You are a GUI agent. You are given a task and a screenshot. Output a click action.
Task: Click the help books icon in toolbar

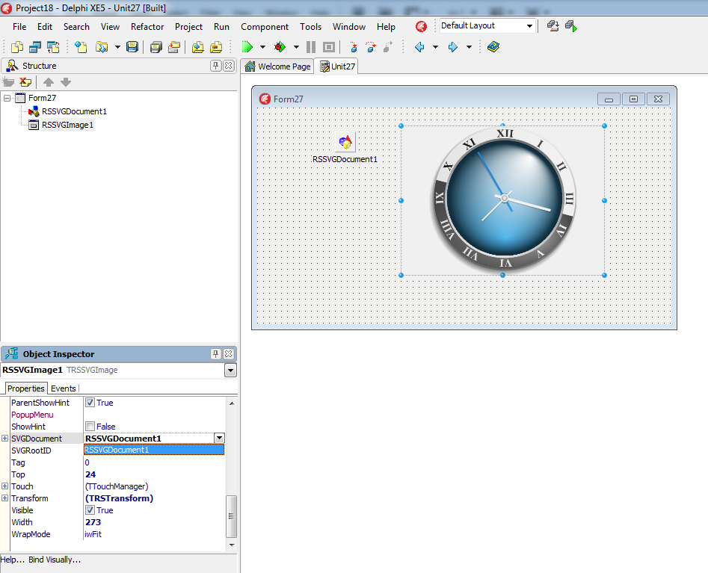pos(493,47)
